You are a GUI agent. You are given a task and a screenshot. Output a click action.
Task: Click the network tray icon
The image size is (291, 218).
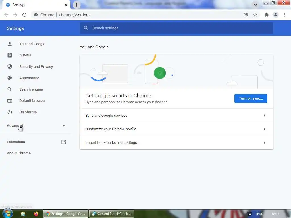coord(250,214)
